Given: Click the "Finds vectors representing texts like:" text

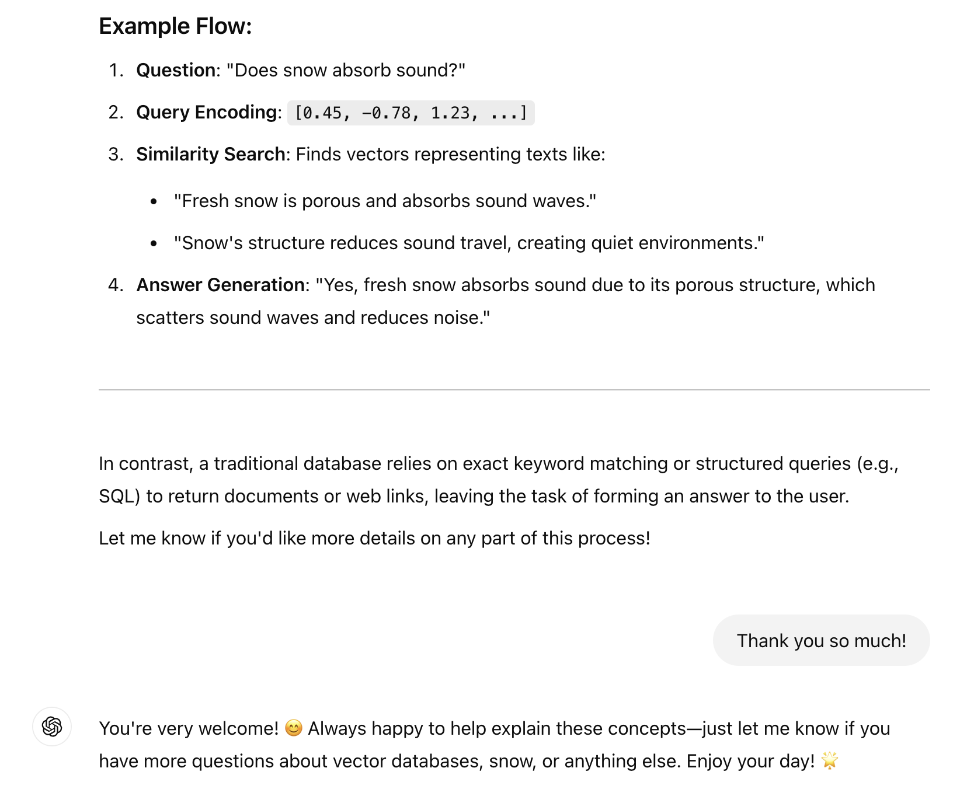Looking at the screenshot, I should 450,154.
